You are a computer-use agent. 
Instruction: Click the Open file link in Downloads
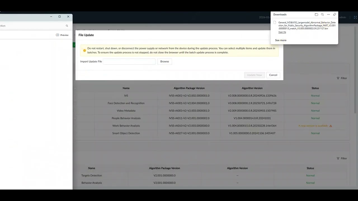tap(282, 32)
